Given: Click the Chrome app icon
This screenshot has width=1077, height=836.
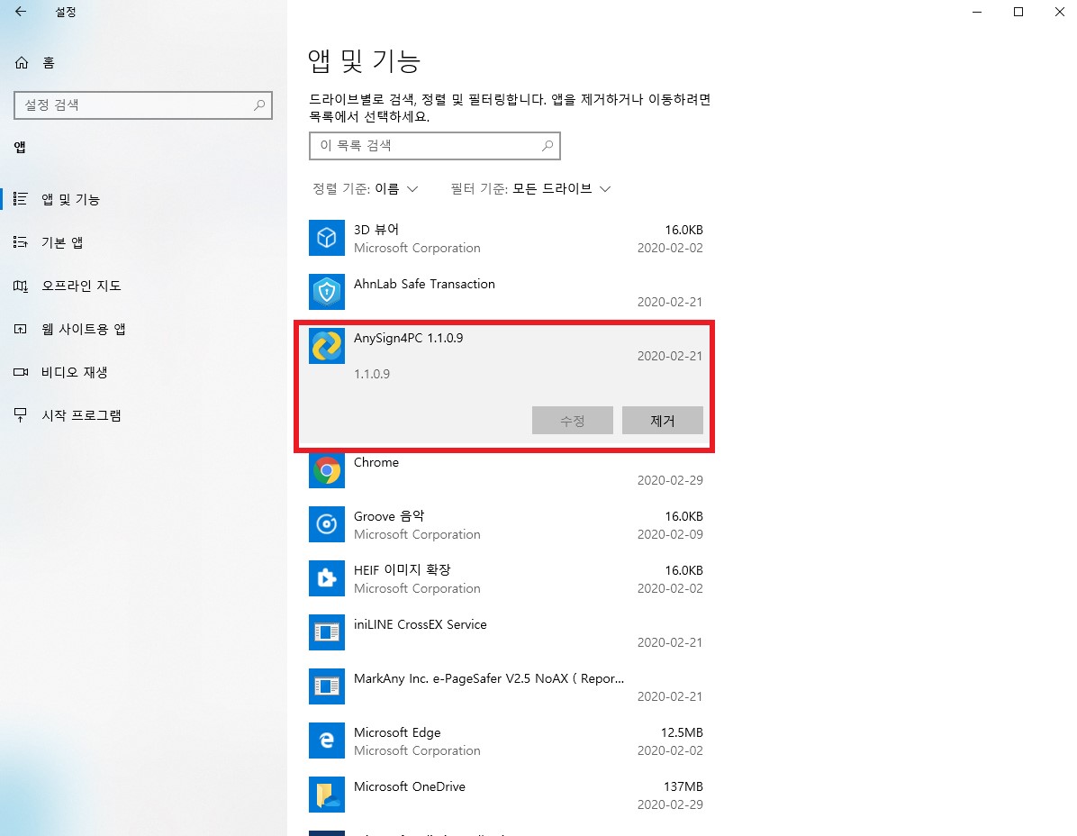Looking at the screenshot, I should coord(326,470).
